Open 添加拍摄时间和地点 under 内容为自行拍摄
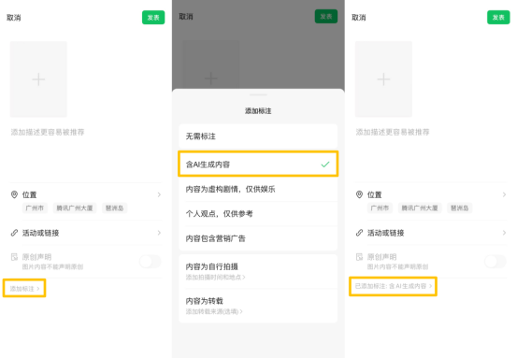Image resolution: width=517 pixels, height=358 pixels. tap(215, 278)
